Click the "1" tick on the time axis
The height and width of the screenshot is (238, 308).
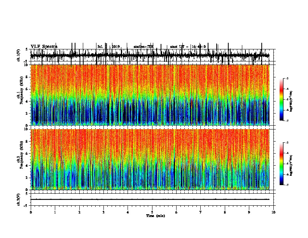(x=55, y=212)
